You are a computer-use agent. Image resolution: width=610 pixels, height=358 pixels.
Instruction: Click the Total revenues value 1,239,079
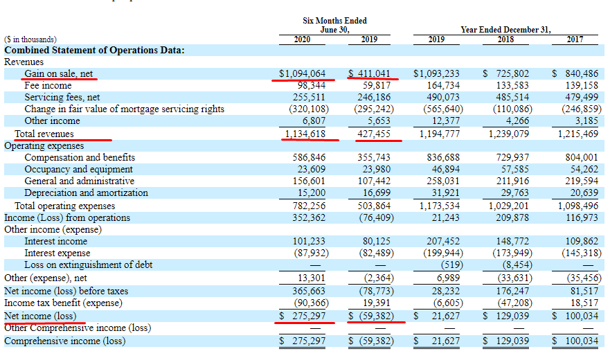click(509, 134)
